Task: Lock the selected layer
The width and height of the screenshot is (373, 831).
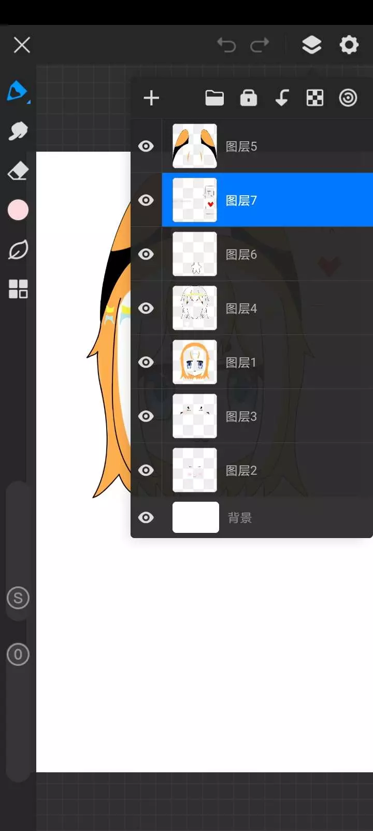Action: tap(249, 98)
